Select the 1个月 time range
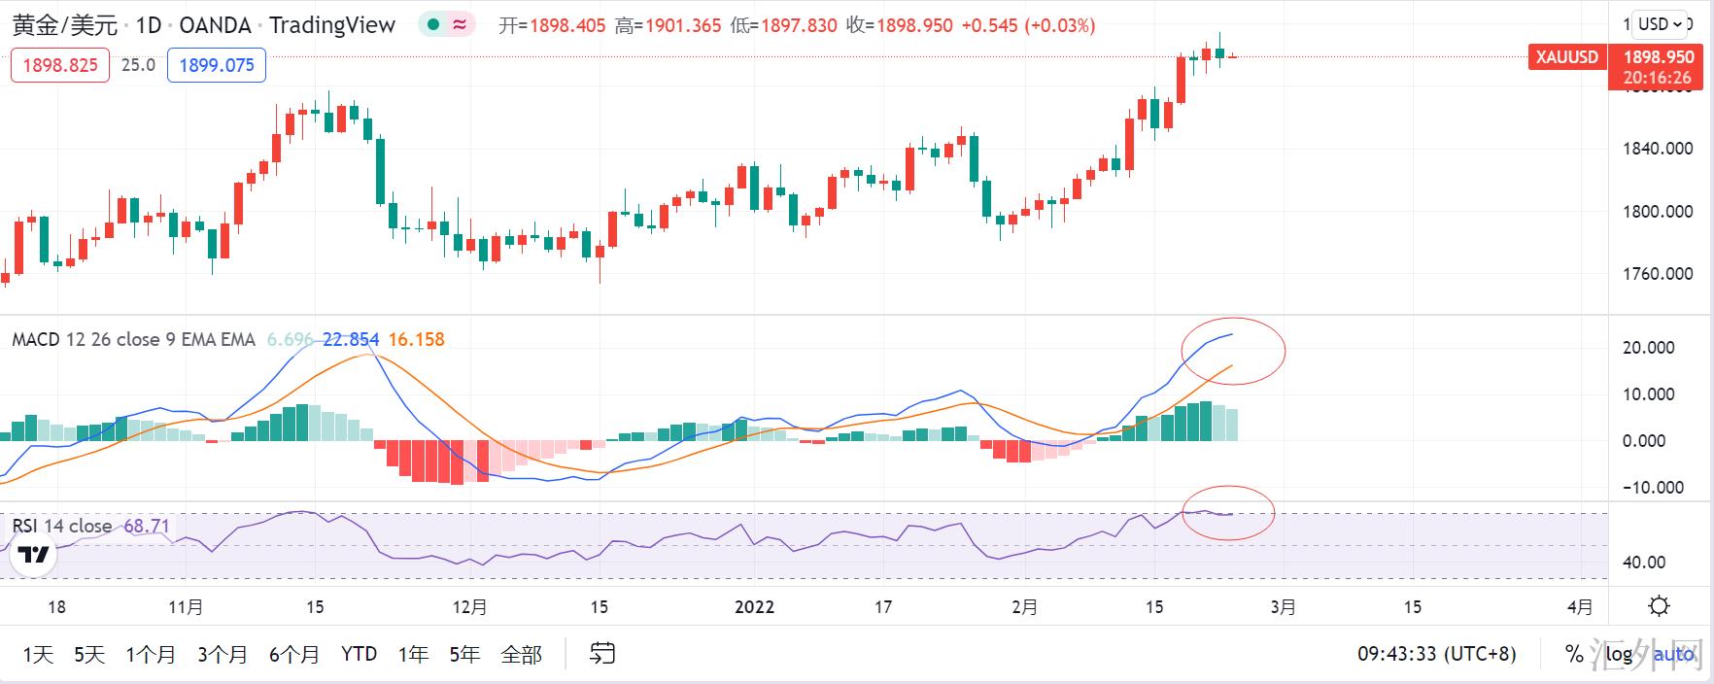The width and height of the screenshot is (1714, 684). click(x=151, y=654)
